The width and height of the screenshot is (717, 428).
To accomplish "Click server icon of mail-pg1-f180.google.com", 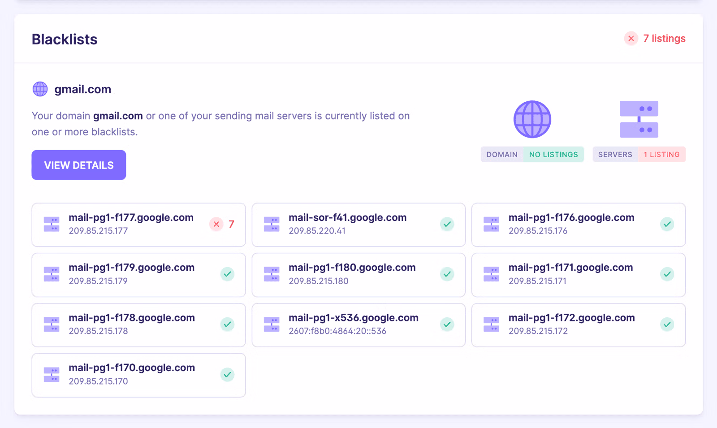I will point(272,274).
